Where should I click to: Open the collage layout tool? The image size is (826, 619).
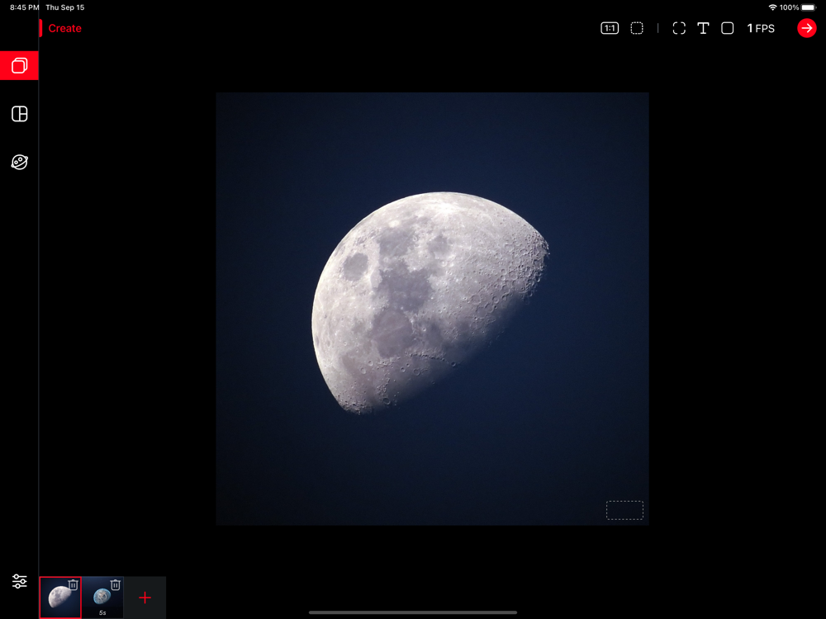(20, 114)
